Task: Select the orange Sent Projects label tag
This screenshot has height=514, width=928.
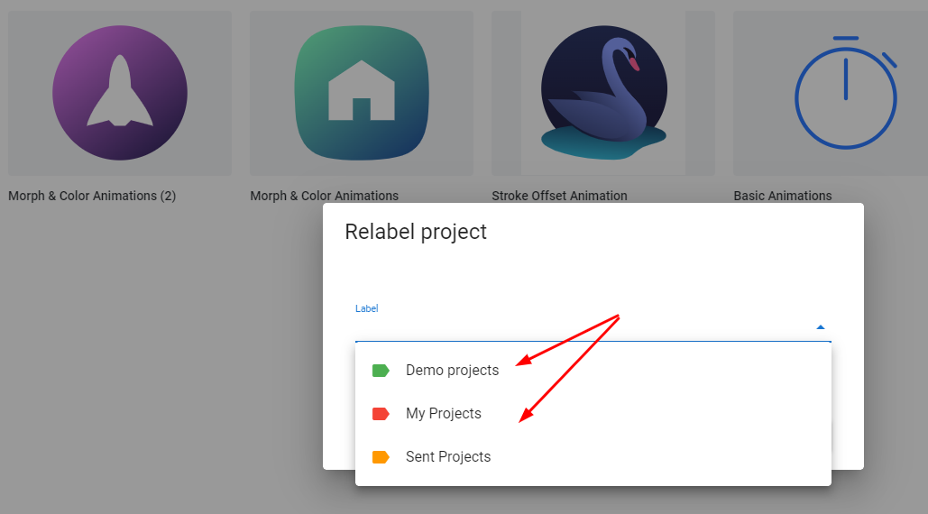Action: [x=381, y=457]
